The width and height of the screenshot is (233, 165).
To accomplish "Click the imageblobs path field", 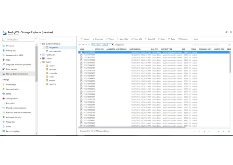I will pyautogui.click(x=154, y=45).
